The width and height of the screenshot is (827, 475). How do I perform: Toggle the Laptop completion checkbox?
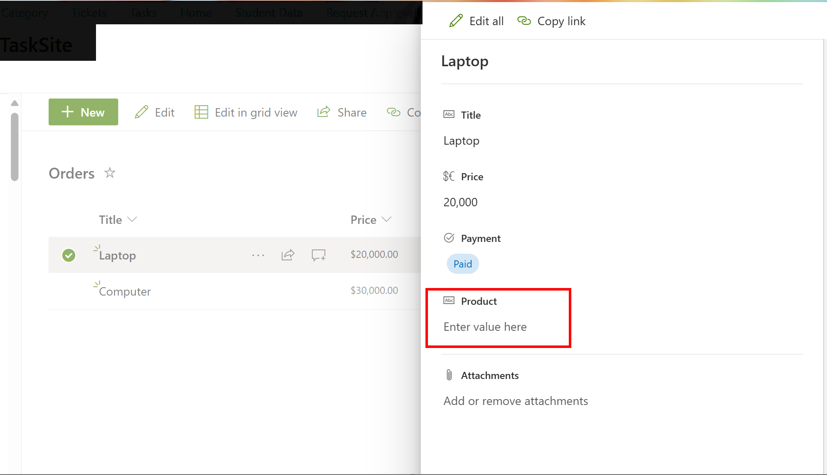coord(69,254)
